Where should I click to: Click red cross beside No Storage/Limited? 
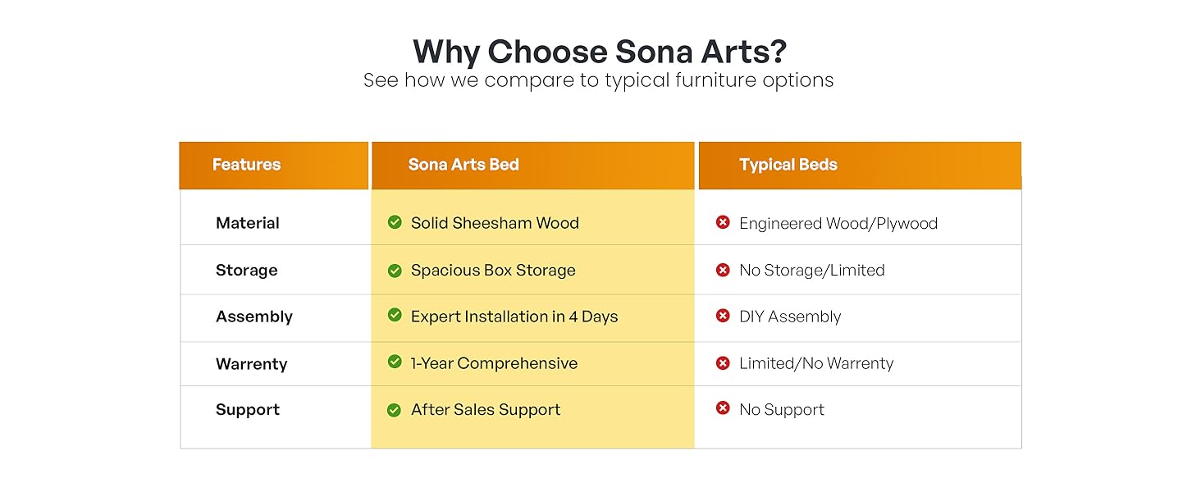[x=723, y=270]
